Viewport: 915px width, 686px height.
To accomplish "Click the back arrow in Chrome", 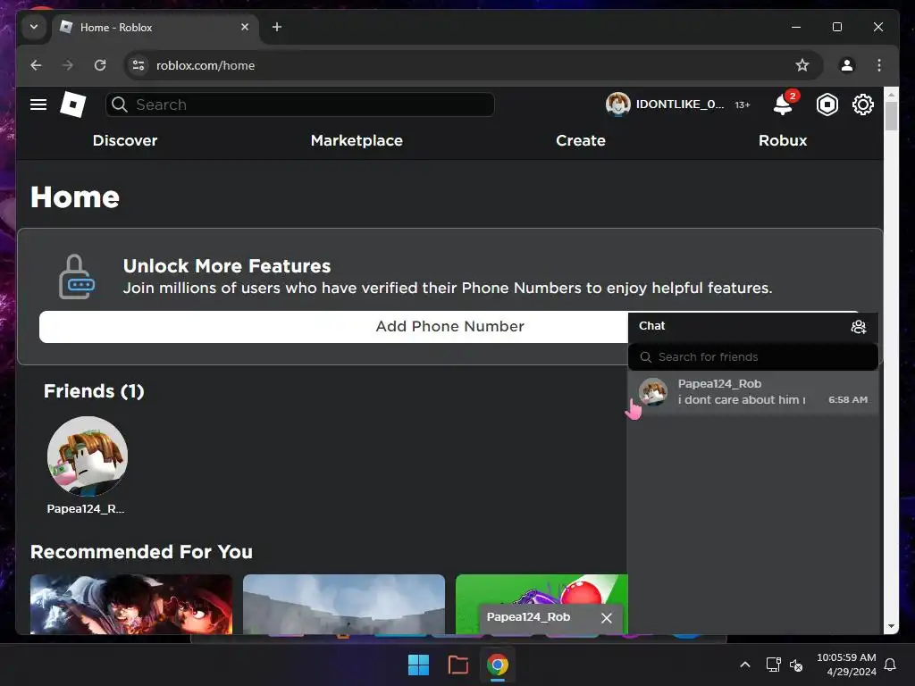I will coord(36,65).
